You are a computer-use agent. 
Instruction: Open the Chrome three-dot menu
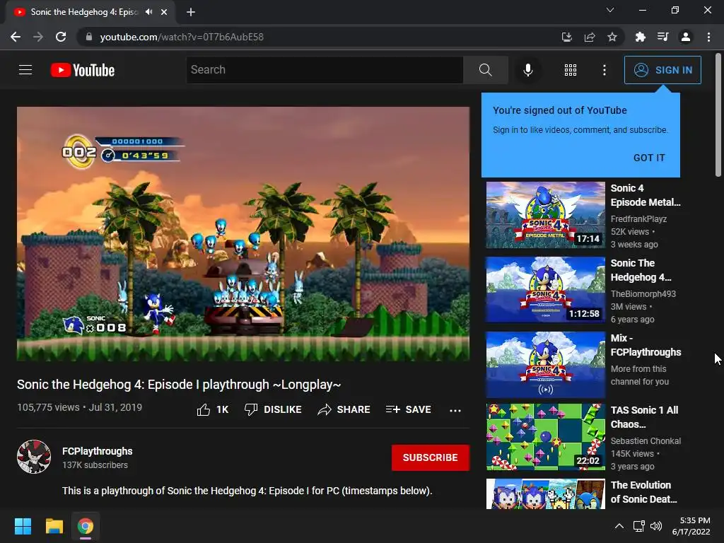tap(708, 37)
